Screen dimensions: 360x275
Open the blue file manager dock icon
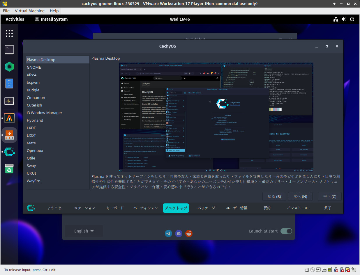coord(9,84)
